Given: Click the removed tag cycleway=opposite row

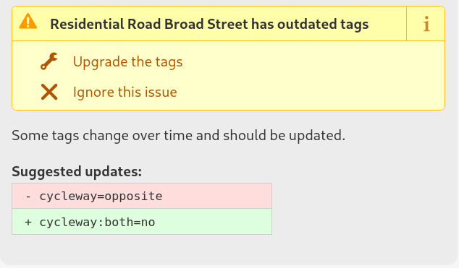Looking at the screenshot, I should pos(142,196).
